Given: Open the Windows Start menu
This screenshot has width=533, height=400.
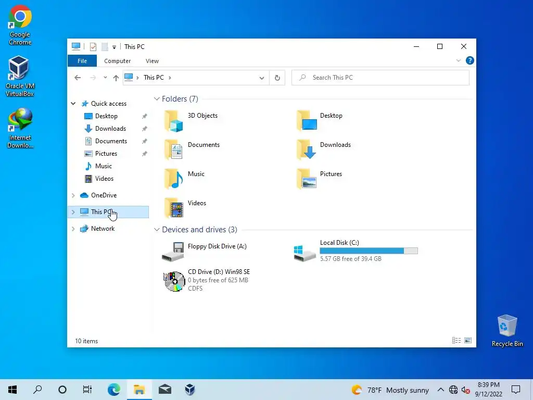Looking at the screenshot, I should (x=12, y=390).
